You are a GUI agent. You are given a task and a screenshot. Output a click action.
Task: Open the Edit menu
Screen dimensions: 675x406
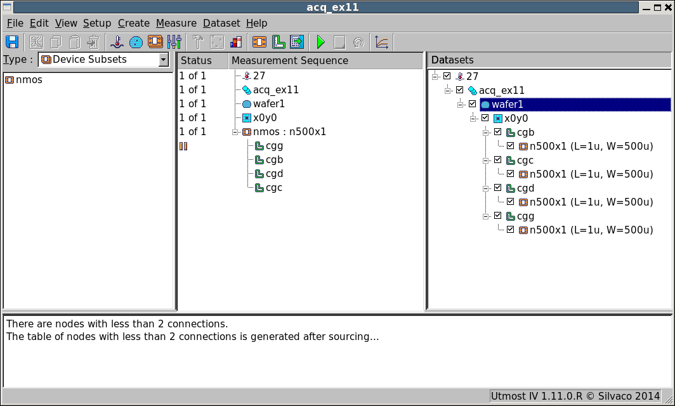click(39, 23)
